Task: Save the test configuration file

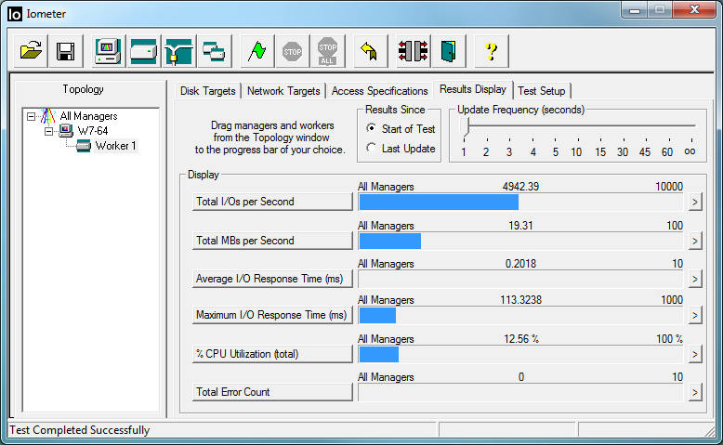Action: coord(65,51)
